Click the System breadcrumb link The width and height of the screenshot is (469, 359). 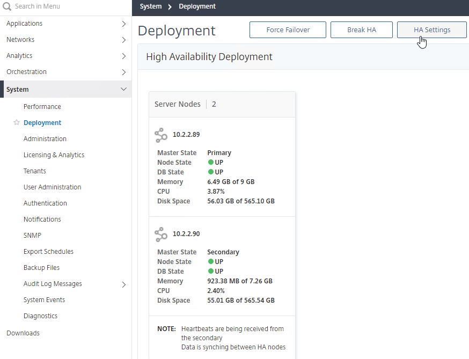click(x=150, y=6)
